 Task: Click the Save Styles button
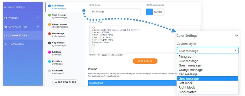click(x=145, y=61)
